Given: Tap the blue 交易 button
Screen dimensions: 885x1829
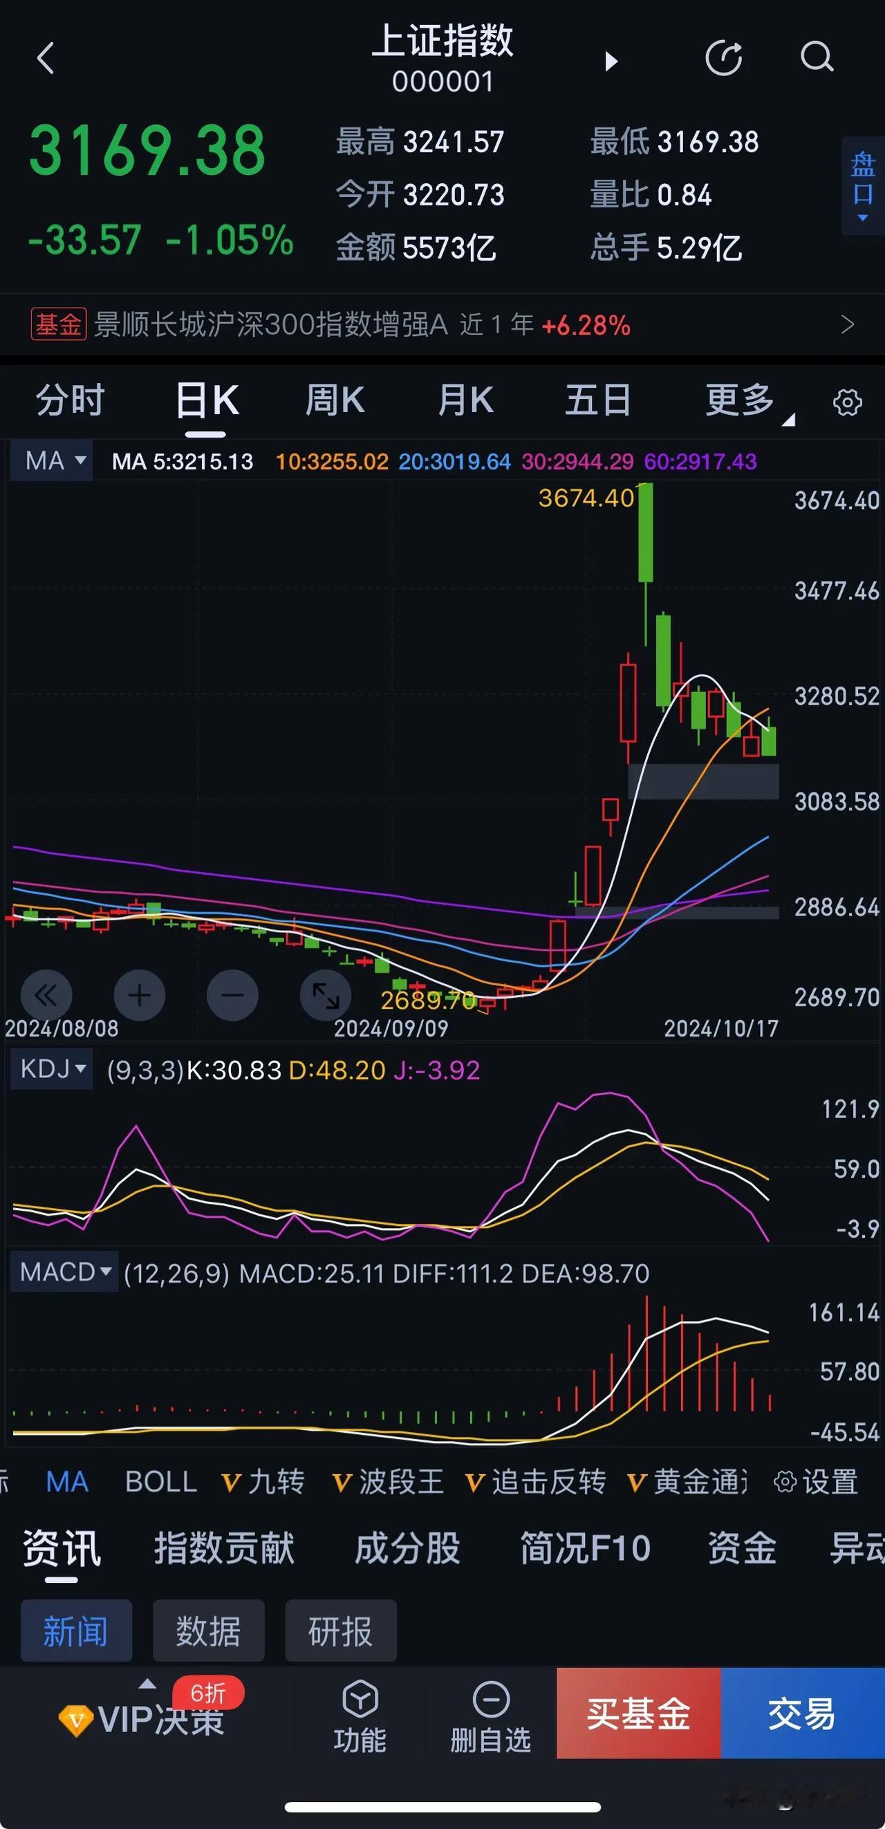Looking at the screenshot, I should [803, 1714].
